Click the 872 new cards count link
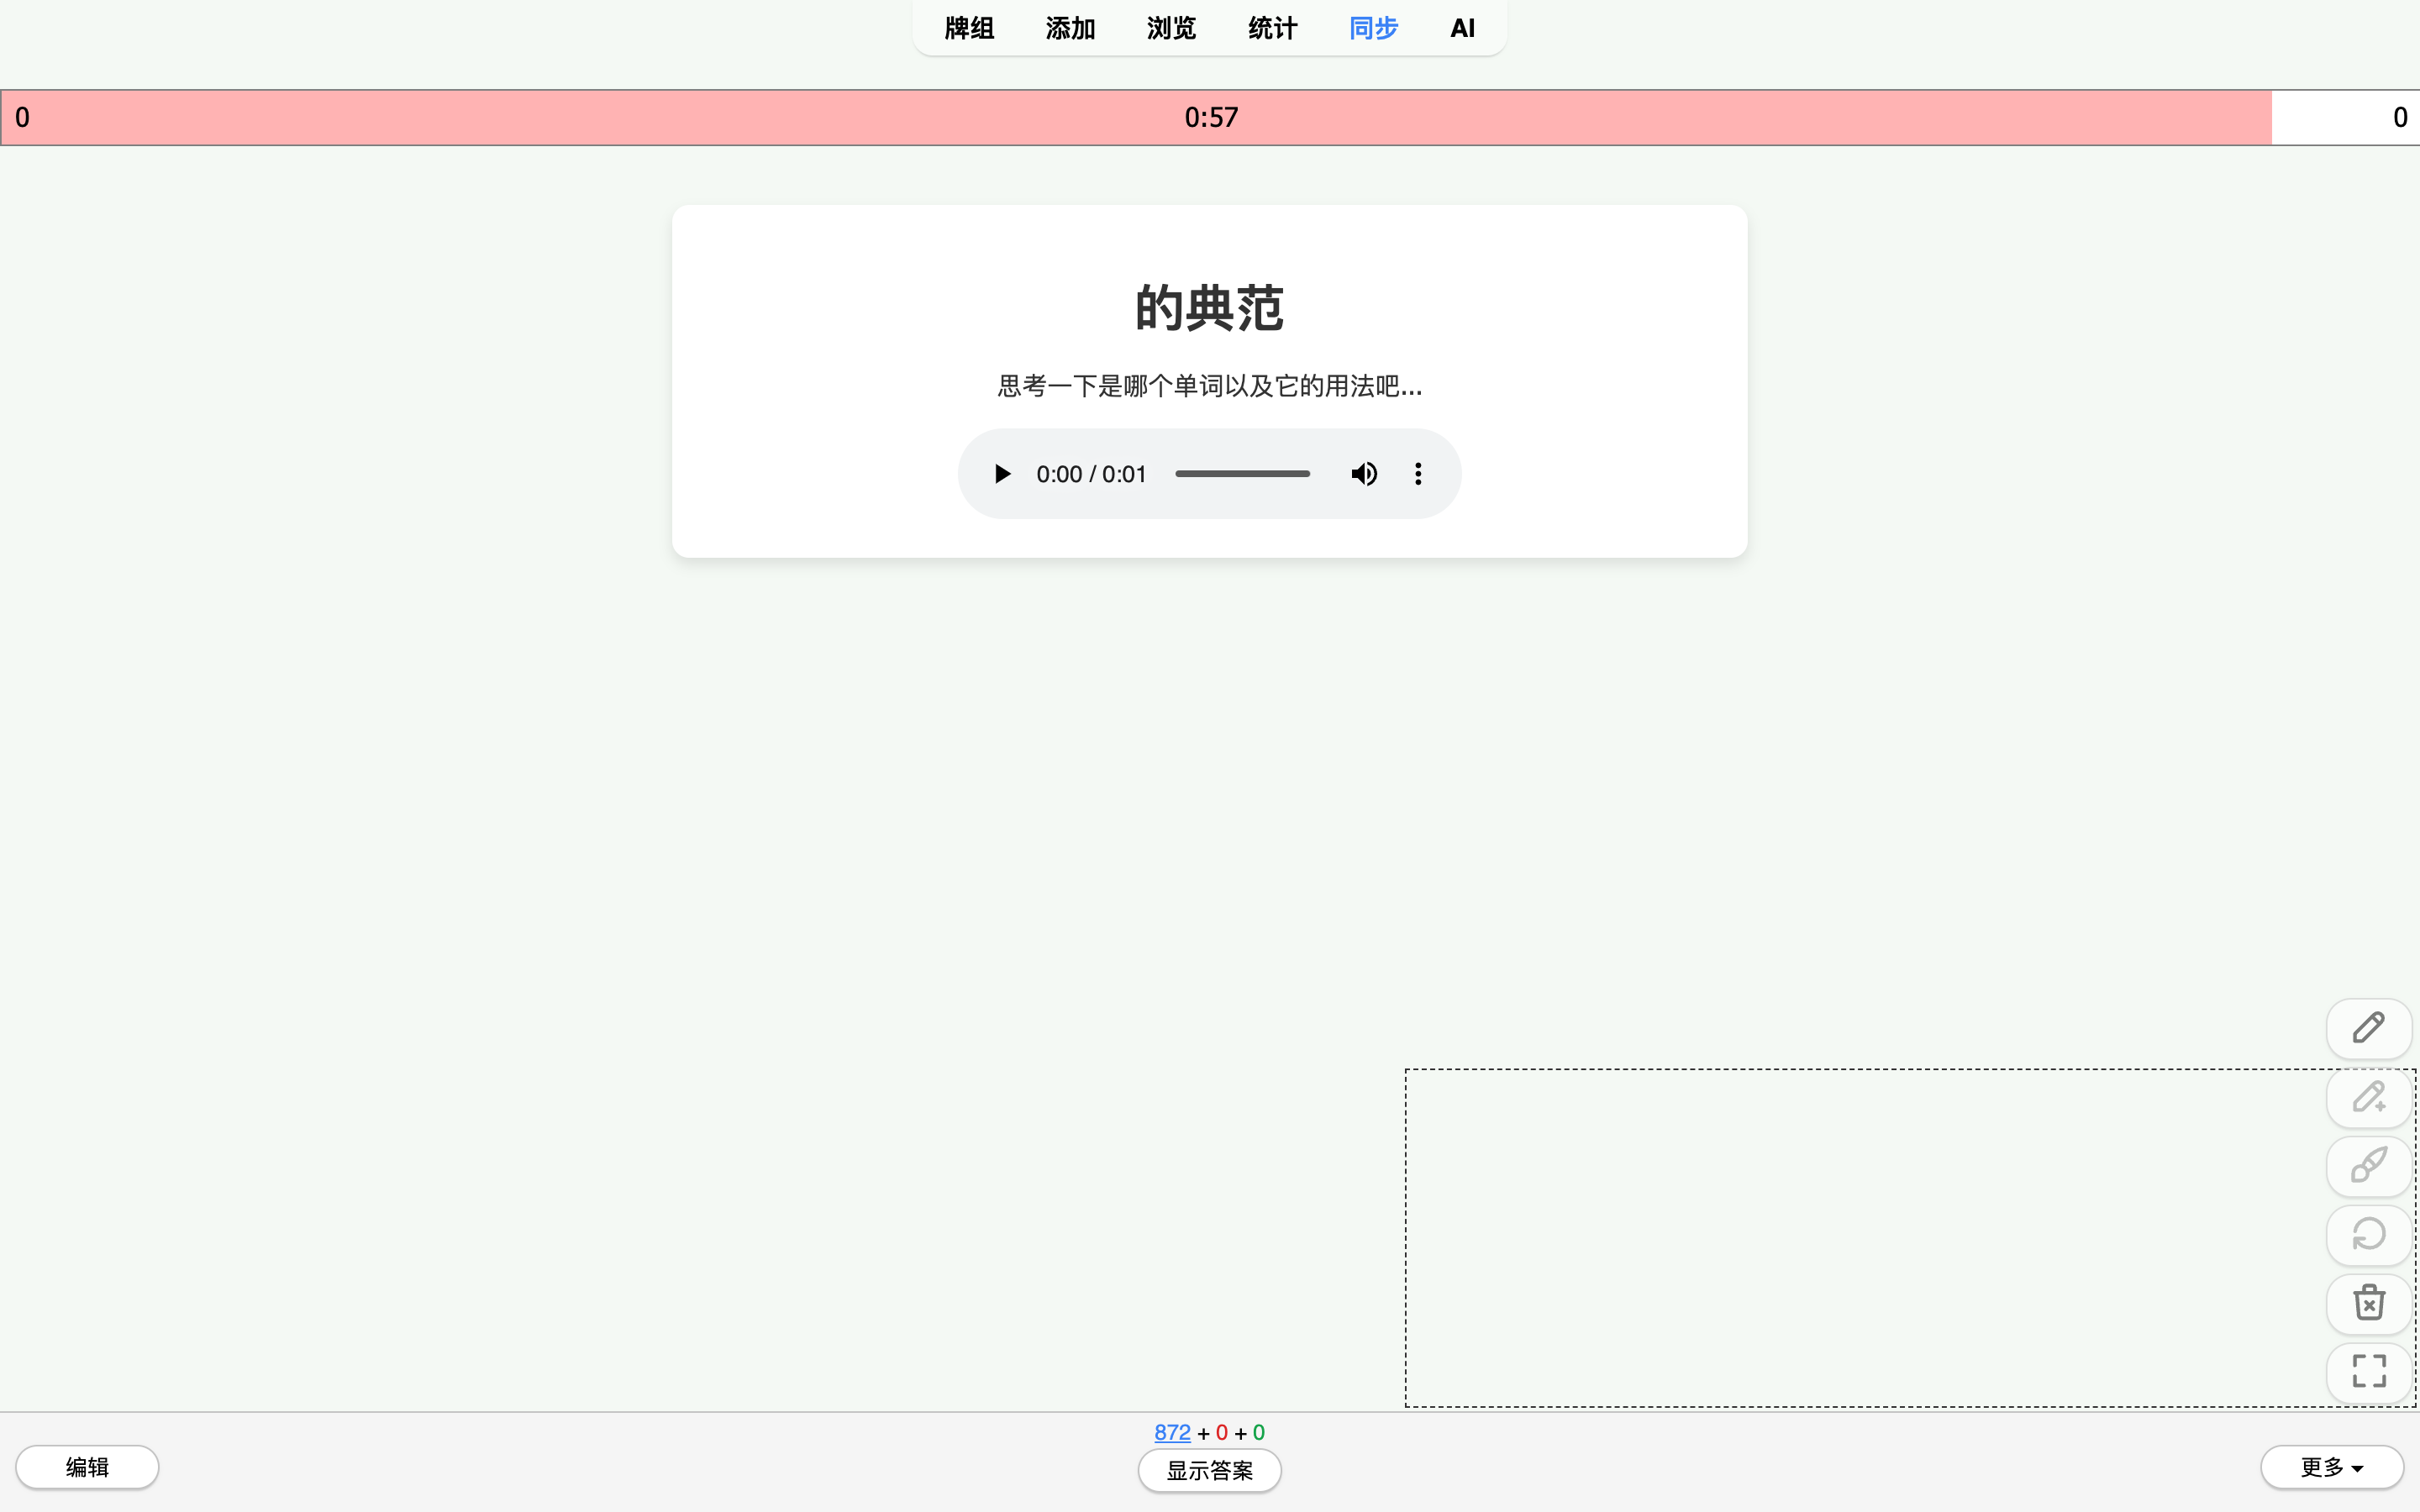The height and width of the screenshot is (1512, 2420). [x=1172, y=1432]
